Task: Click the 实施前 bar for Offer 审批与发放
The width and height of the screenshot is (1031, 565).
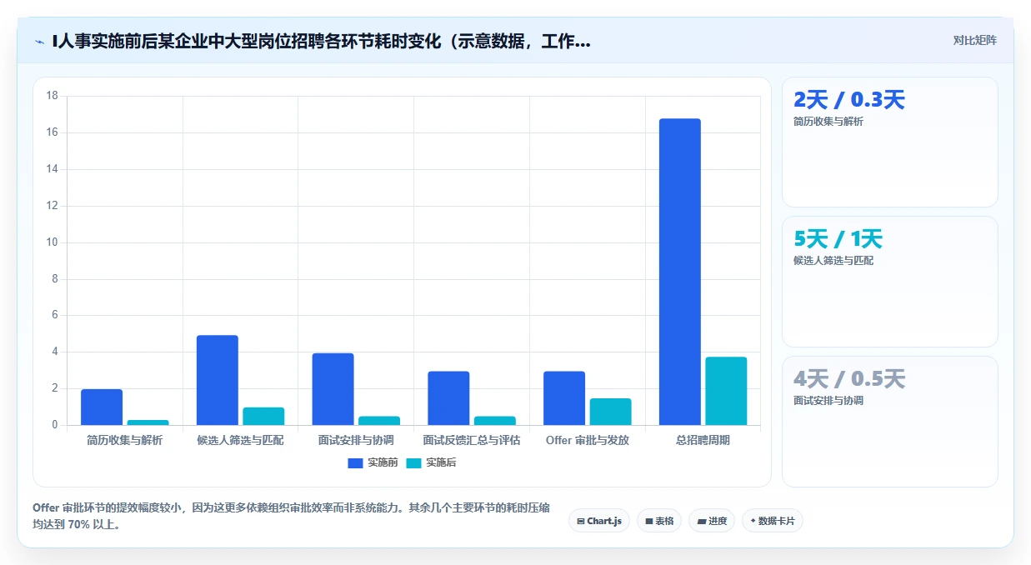Action: pos(564,398)
